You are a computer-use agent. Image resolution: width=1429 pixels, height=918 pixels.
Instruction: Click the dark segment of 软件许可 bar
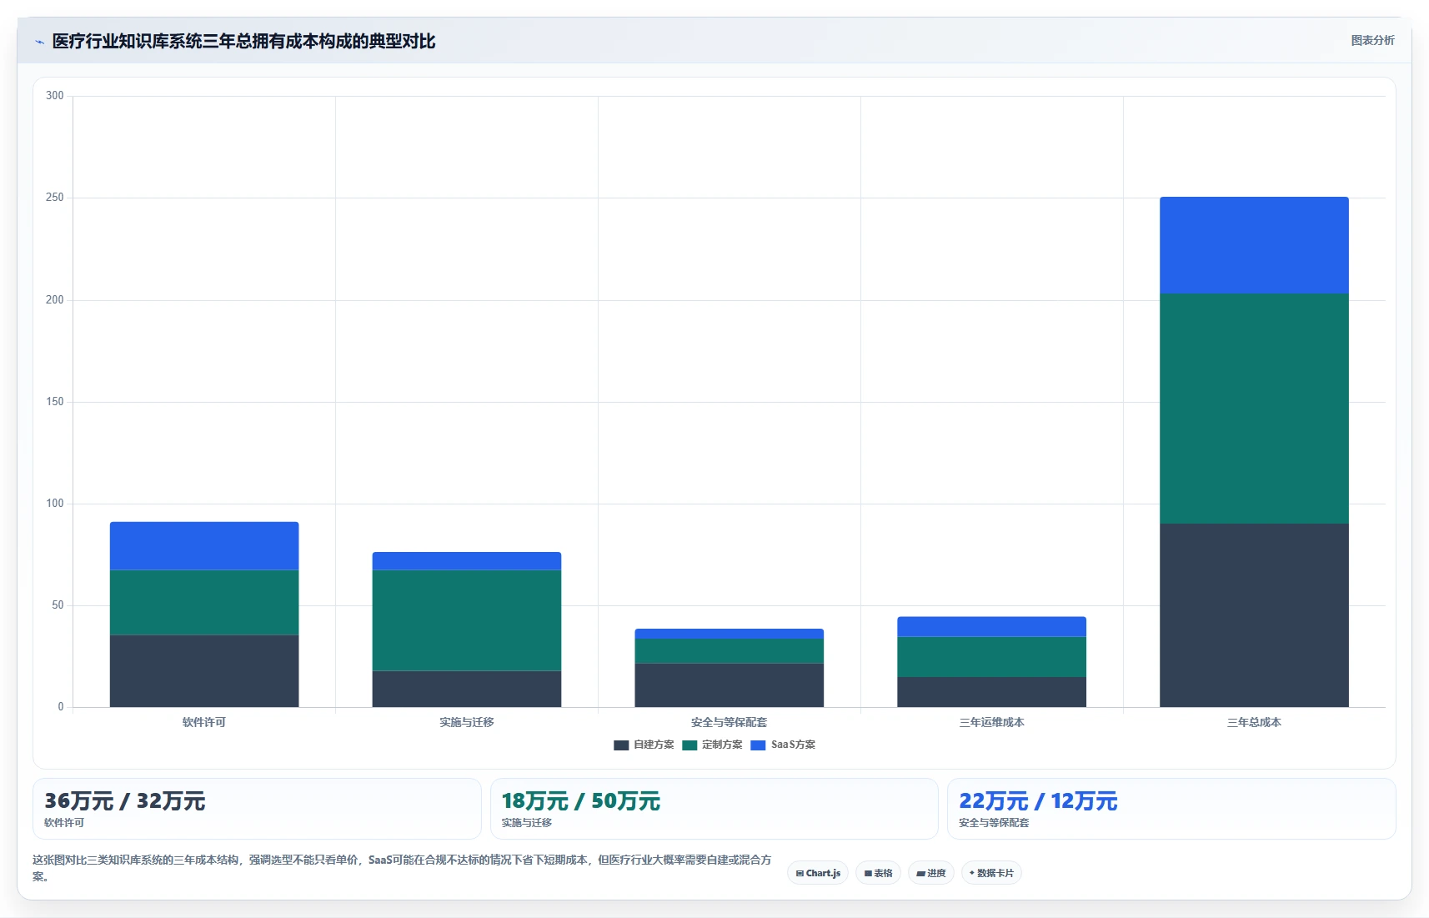tap(204, 671)
